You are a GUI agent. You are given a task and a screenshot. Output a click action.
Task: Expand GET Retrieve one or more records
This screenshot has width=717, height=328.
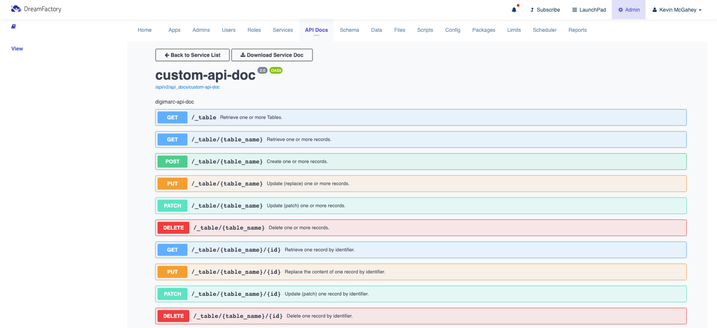click(x=421, y=140)
